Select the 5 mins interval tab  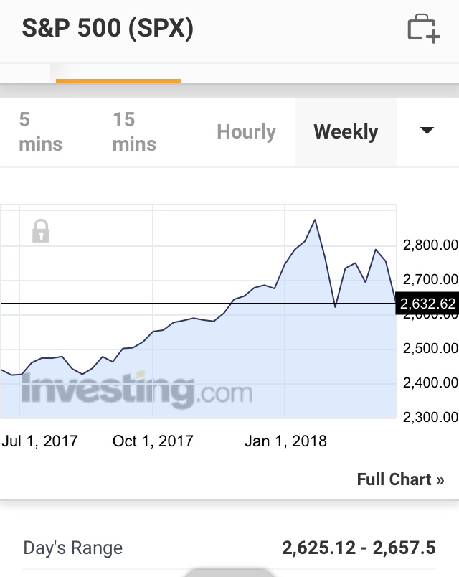tap(40, 132)
